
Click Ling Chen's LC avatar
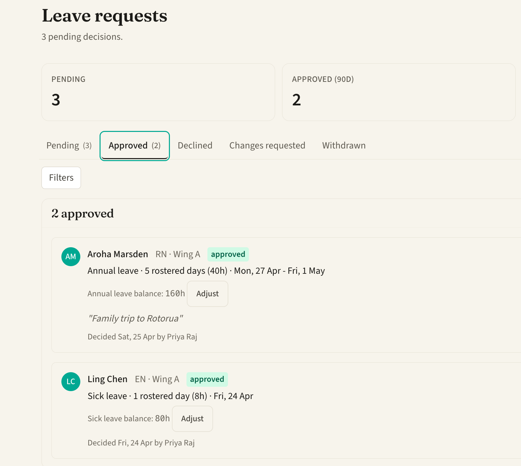[x=71, y=381]
